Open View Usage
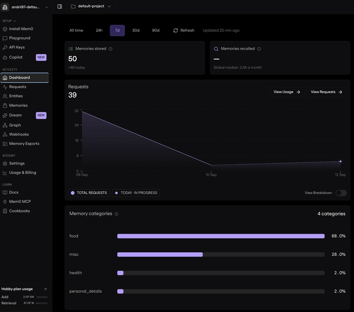Viewport: 354px width, 312px height. pyautogui.click(x=287, y=92)
